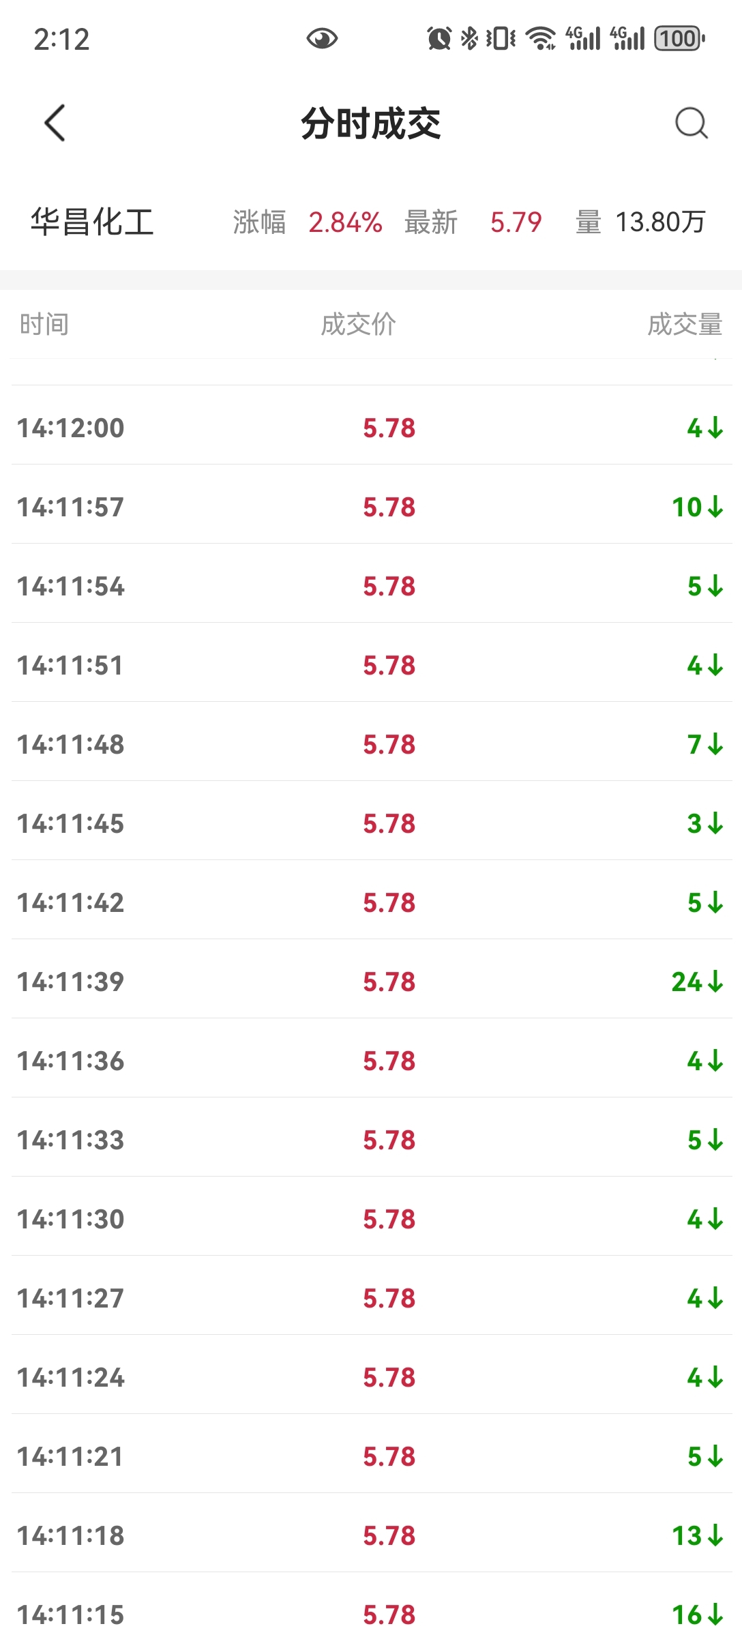Screen dimensions: 742x1637
Task: Tap the Bluetooth status icon
Action: click(x=469, y=38)
